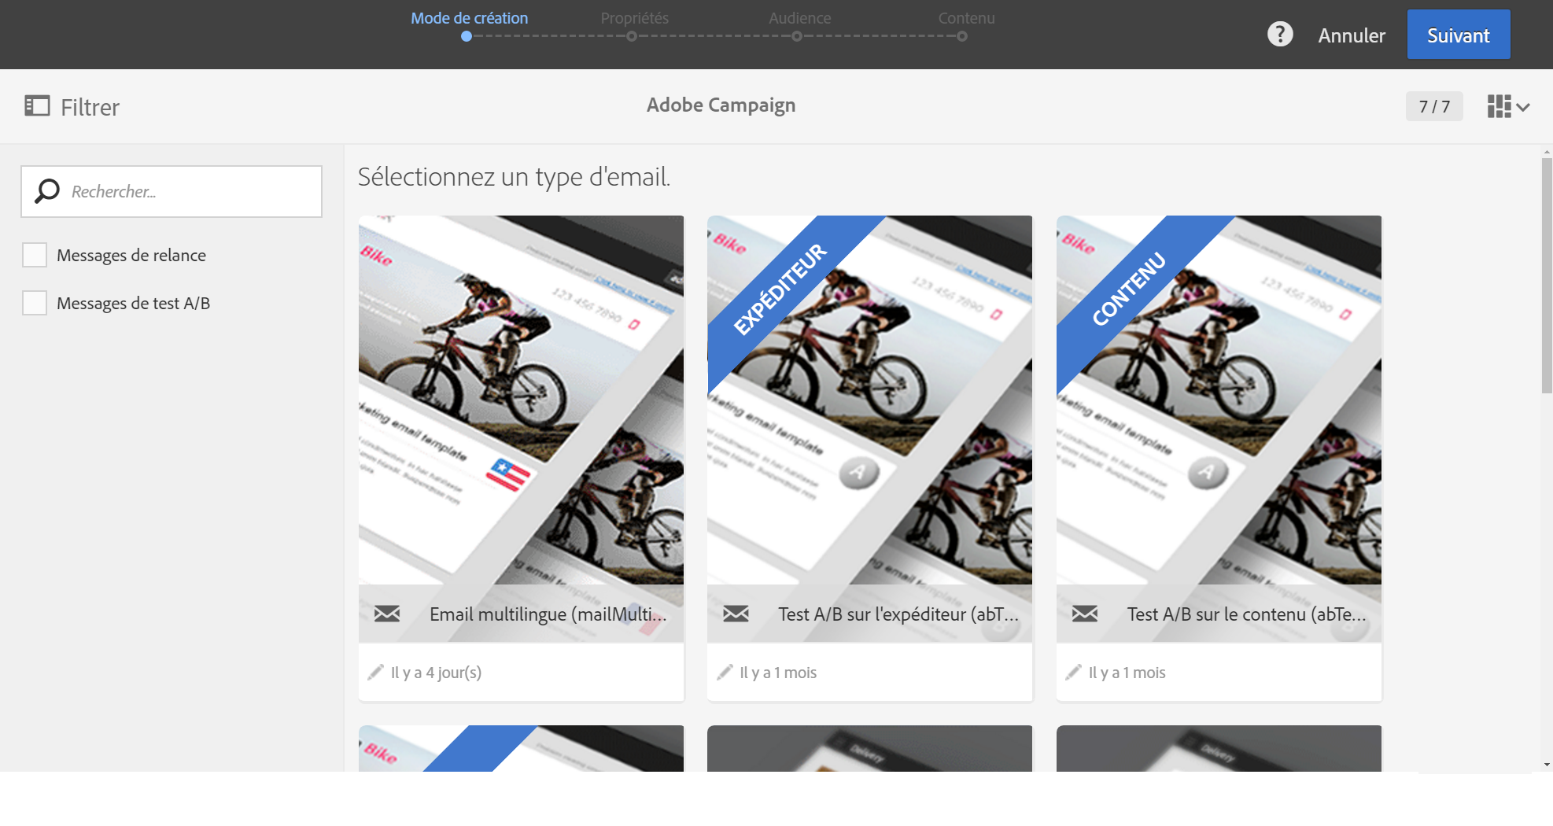Click the search magnifier icon
Viewport: 1553px width, 826px height.
tap(47, 190)
